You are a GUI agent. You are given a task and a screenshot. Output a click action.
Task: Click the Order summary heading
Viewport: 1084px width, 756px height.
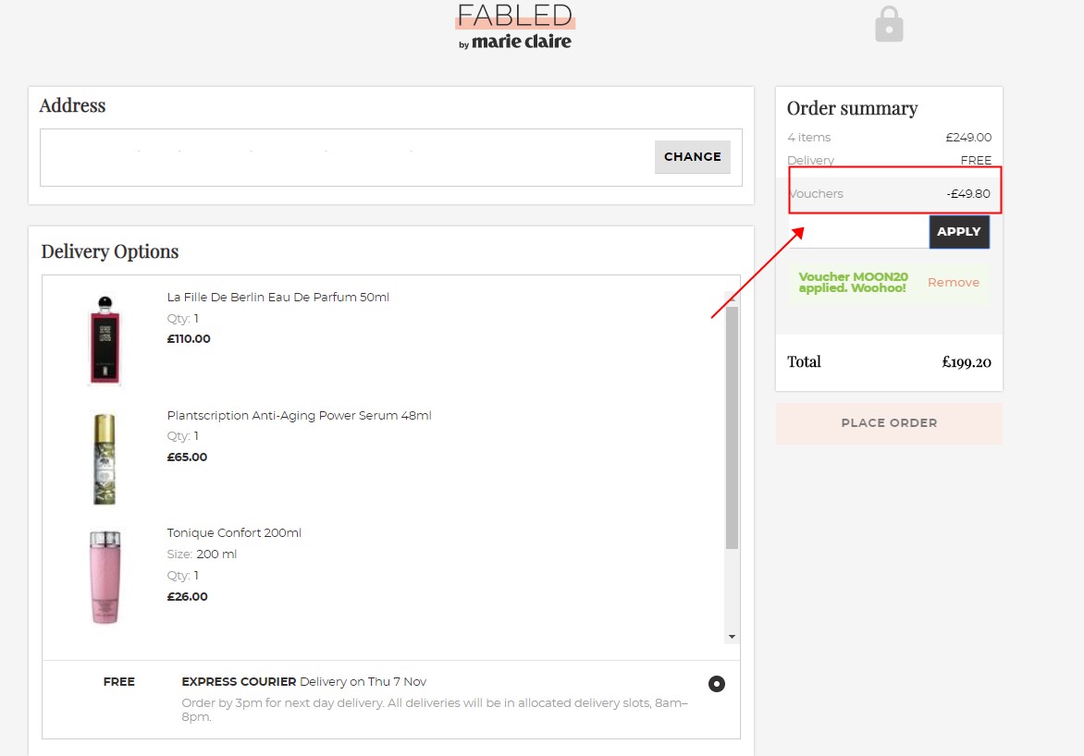853,108
